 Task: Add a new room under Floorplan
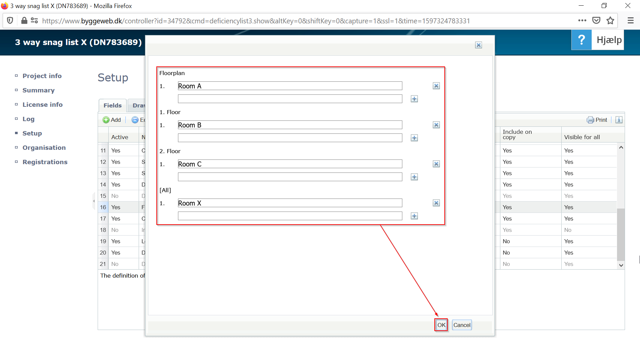(414, 99)
